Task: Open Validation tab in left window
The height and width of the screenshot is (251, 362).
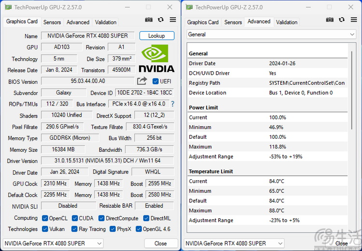Action: pos(106,22)
